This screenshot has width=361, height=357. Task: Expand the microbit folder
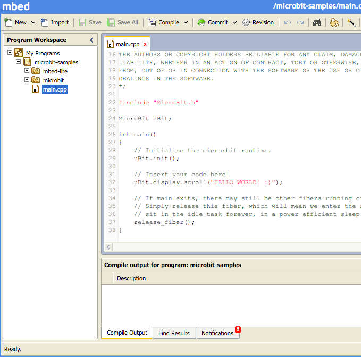pyautogui.click(x=27, y=80)
